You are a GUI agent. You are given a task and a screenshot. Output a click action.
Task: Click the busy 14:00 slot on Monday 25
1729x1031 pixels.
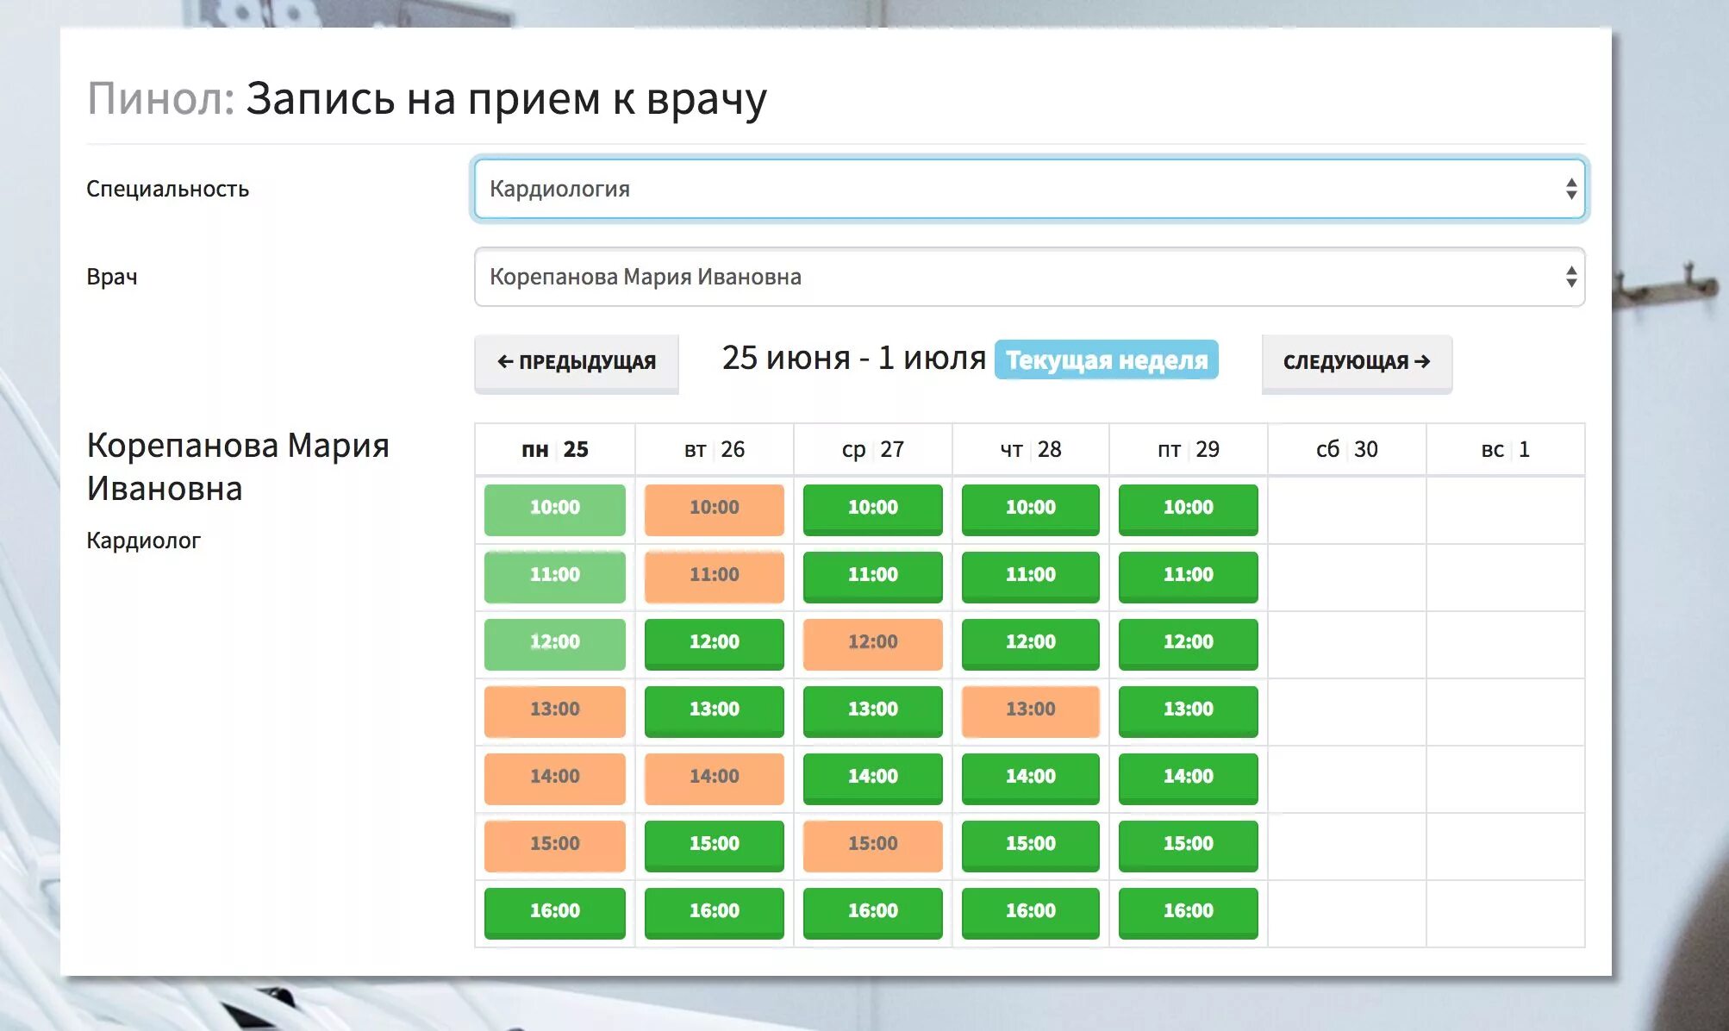coord(555,778)
